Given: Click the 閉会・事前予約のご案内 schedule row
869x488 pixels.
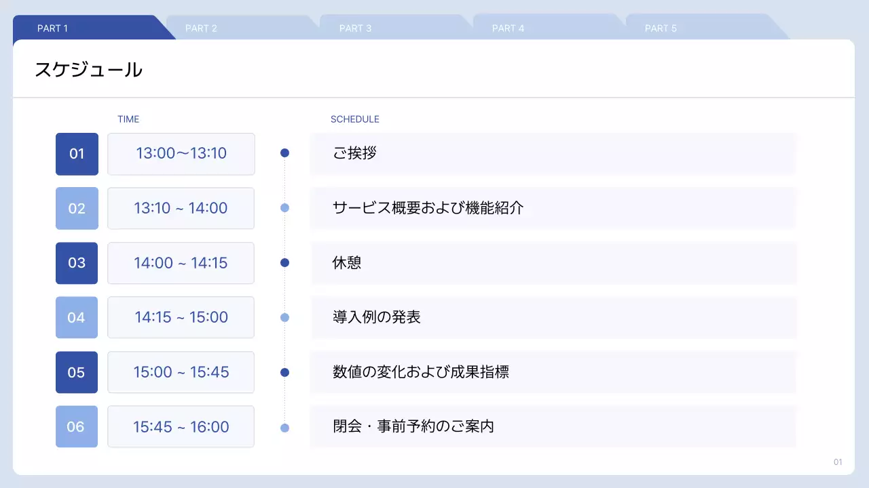Looking at the screenshot, I should coord(553,426).
